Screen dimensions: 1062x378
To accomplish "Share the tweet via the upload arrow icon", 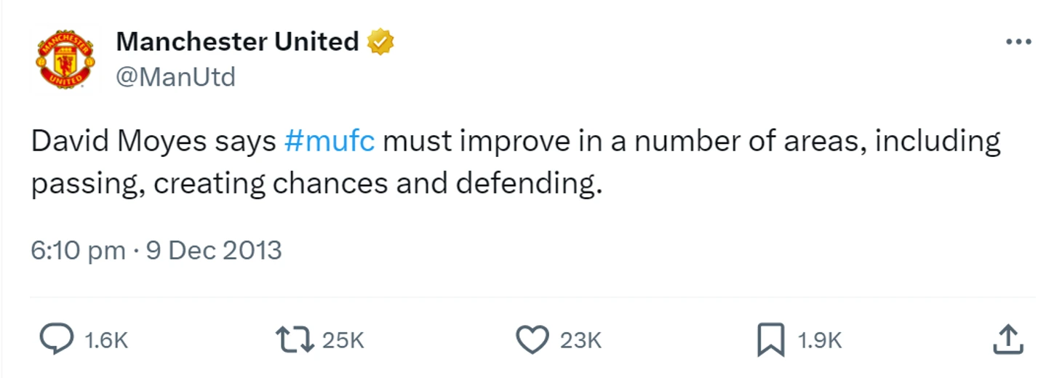I will pyautogui.click(x=1008, y=339).
